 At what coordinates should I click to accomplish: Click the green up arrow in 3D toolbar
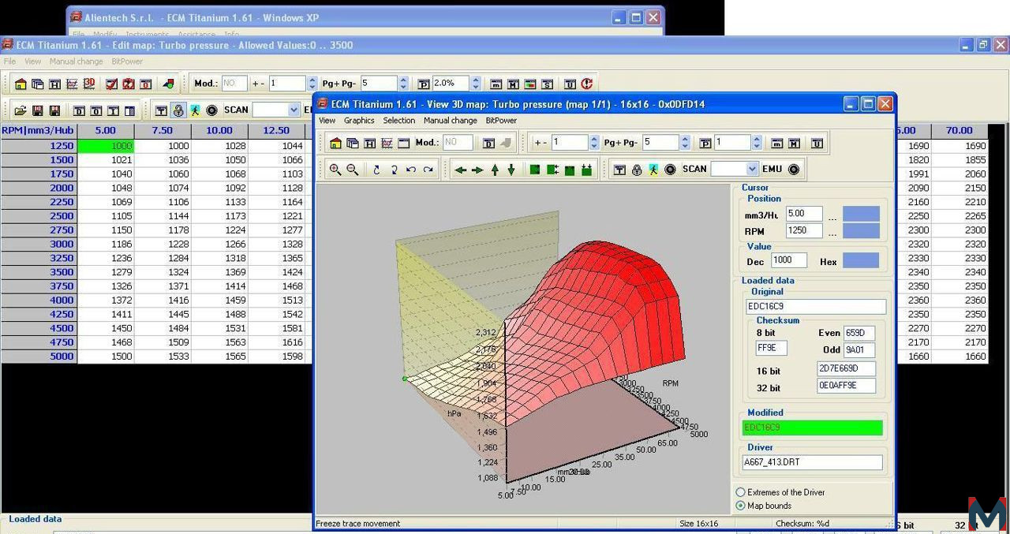click(x=495, y=169)
